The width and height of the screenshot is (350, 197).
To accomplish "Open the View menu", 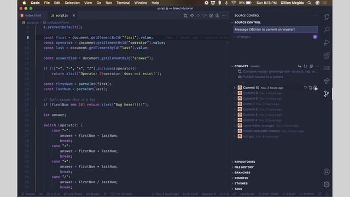I will [x=88, y=3].
